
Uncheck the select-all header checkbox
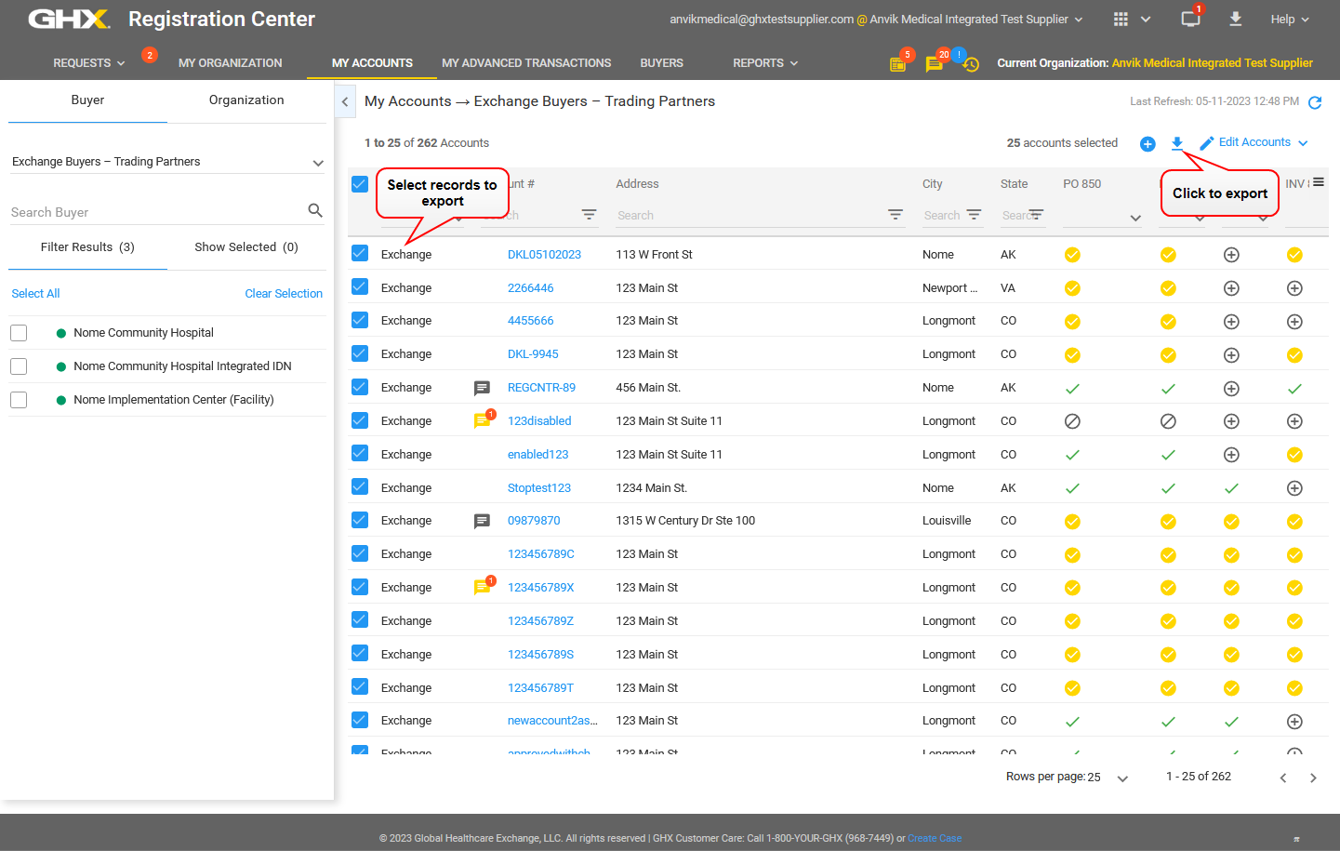point(360,184)
